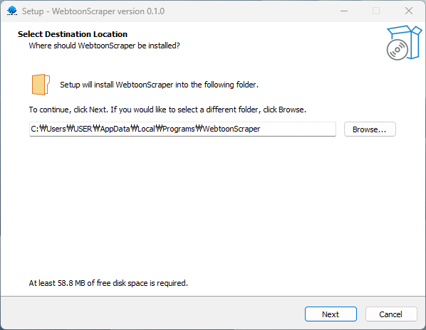Click the 'To continue, click Next' instruction
Image resolution: width=426 pixels, height=330 pixels.
[x=167, y=110]
